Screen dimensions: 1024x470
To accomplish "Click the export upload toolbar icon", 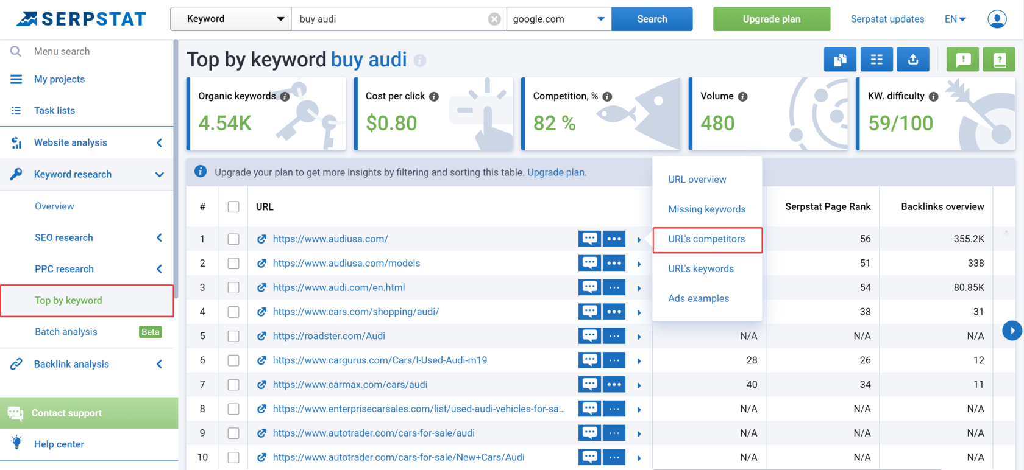I will tap(913, 60).
